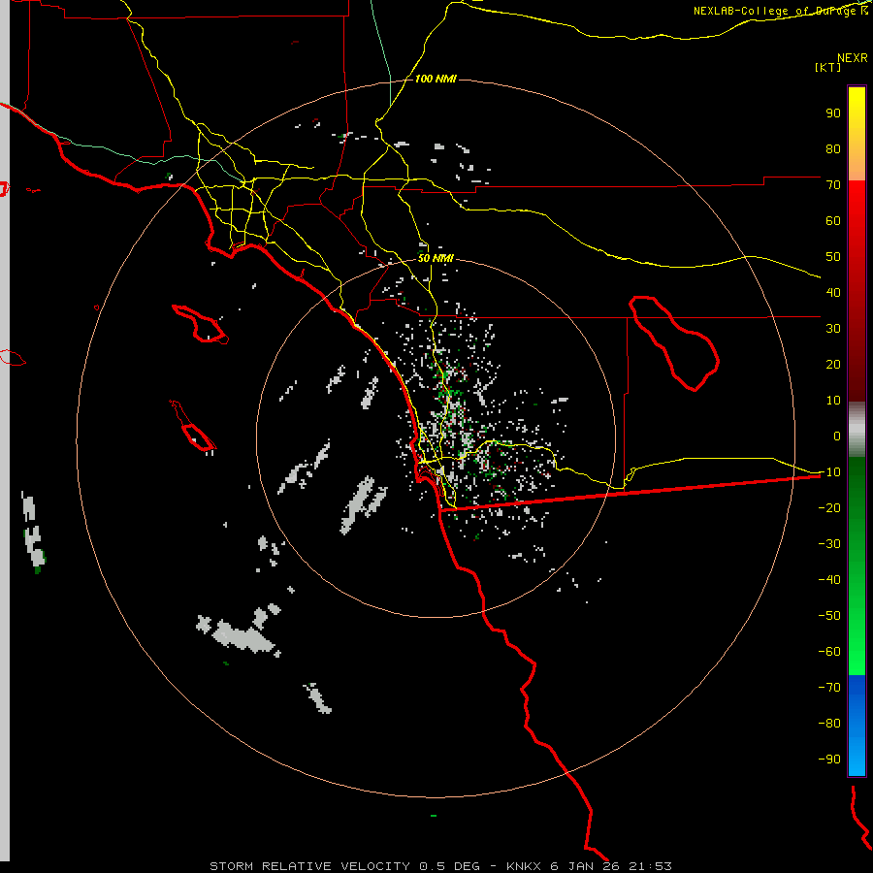Screen dimensions: 873x873
Task: Click the Storm Relative Velocity KNKX caption
Action: click(440, 866)
